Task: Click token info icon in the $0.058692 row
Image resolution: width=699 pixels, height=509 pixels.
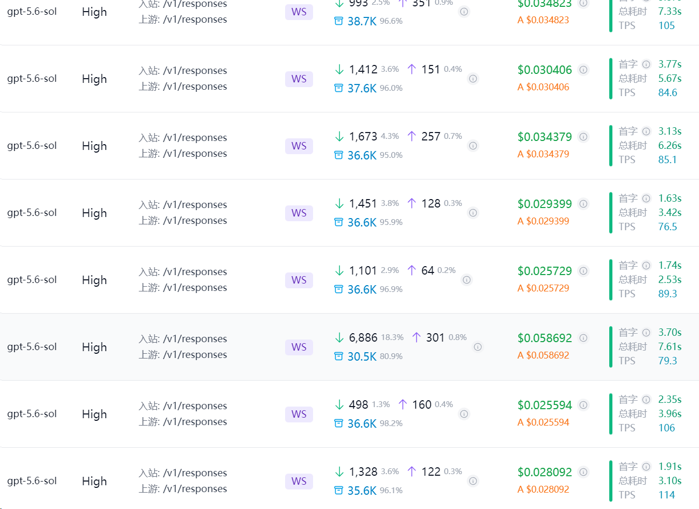Action: [478, 347]
